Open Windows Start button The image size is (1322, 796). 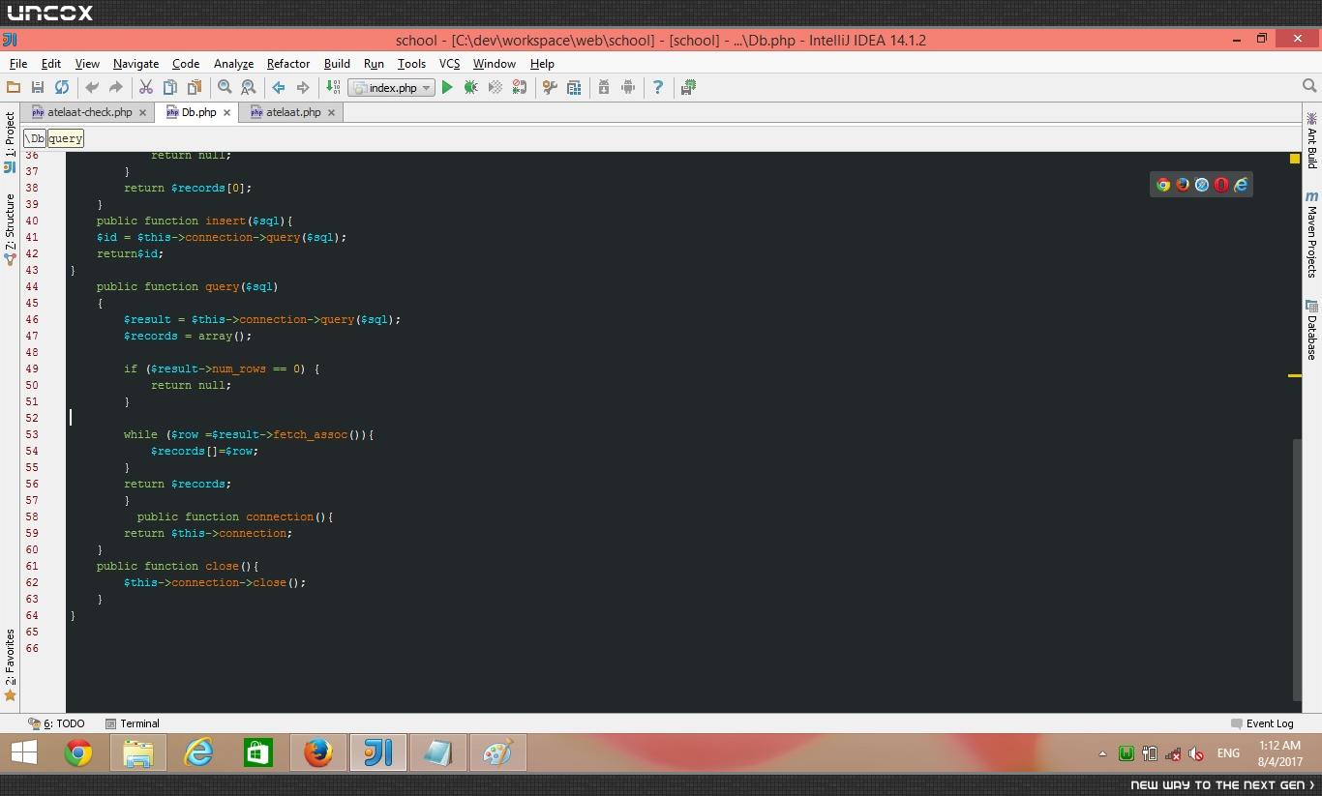(24, 752)
